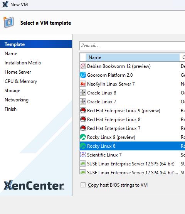Go to the Name wizard step
Screen dimensions: 185x214
click(11, 53)
